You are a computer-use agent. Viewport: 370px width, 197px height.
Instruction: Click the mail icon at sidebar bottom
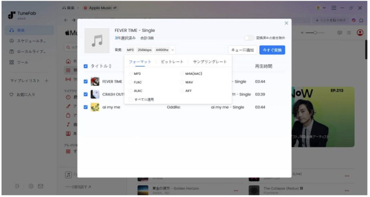pyautogui.click(x=41, y=186)
